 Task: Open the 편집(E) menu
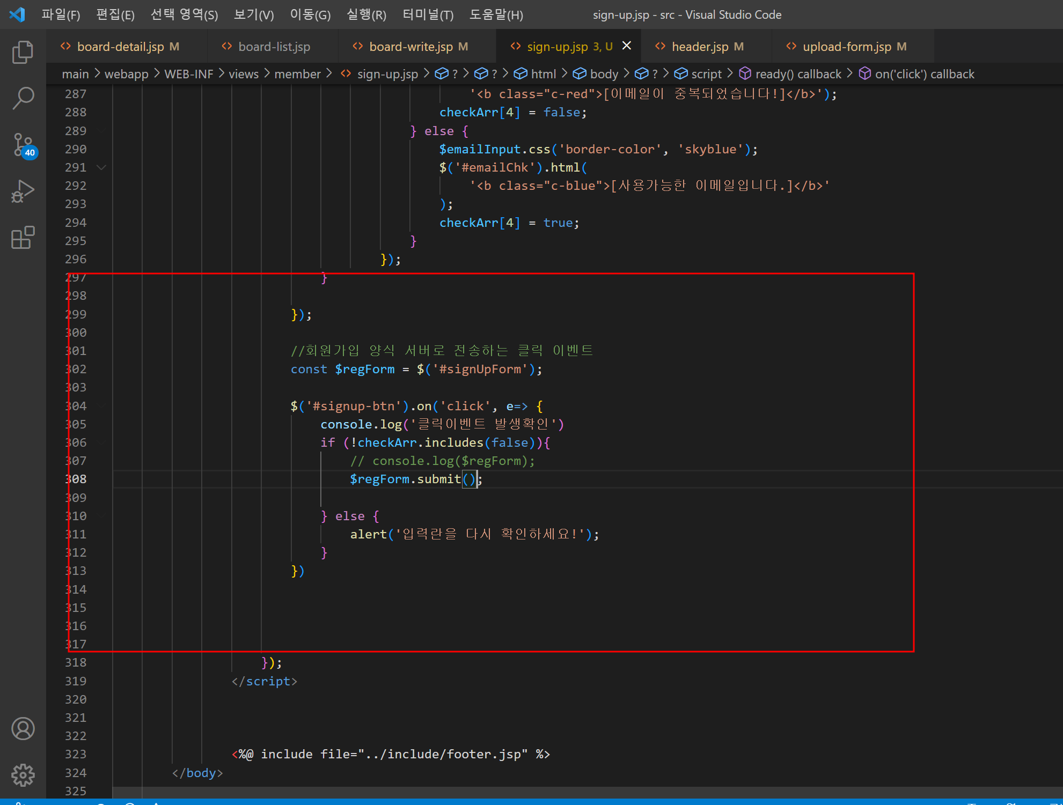point(115,14)
